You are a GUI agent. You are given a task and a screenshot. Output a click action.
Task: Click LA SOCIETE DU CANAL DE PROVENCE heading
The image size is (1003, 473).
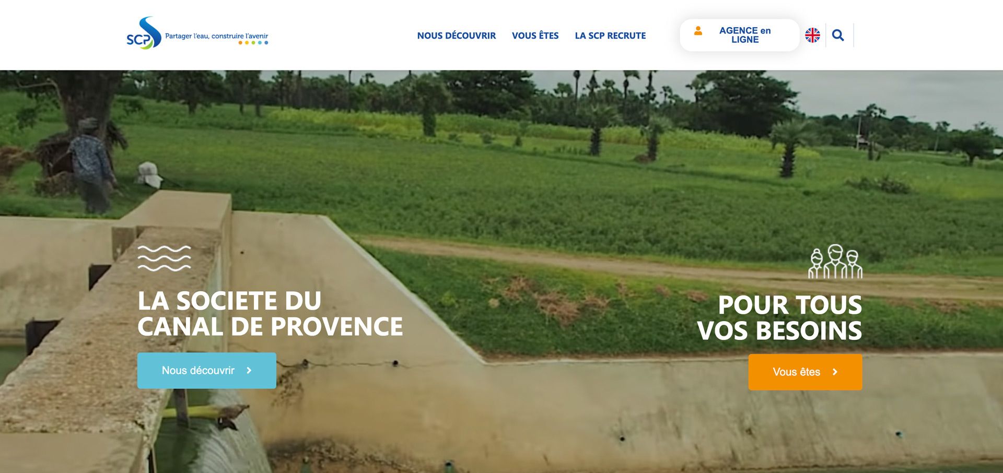270,314
